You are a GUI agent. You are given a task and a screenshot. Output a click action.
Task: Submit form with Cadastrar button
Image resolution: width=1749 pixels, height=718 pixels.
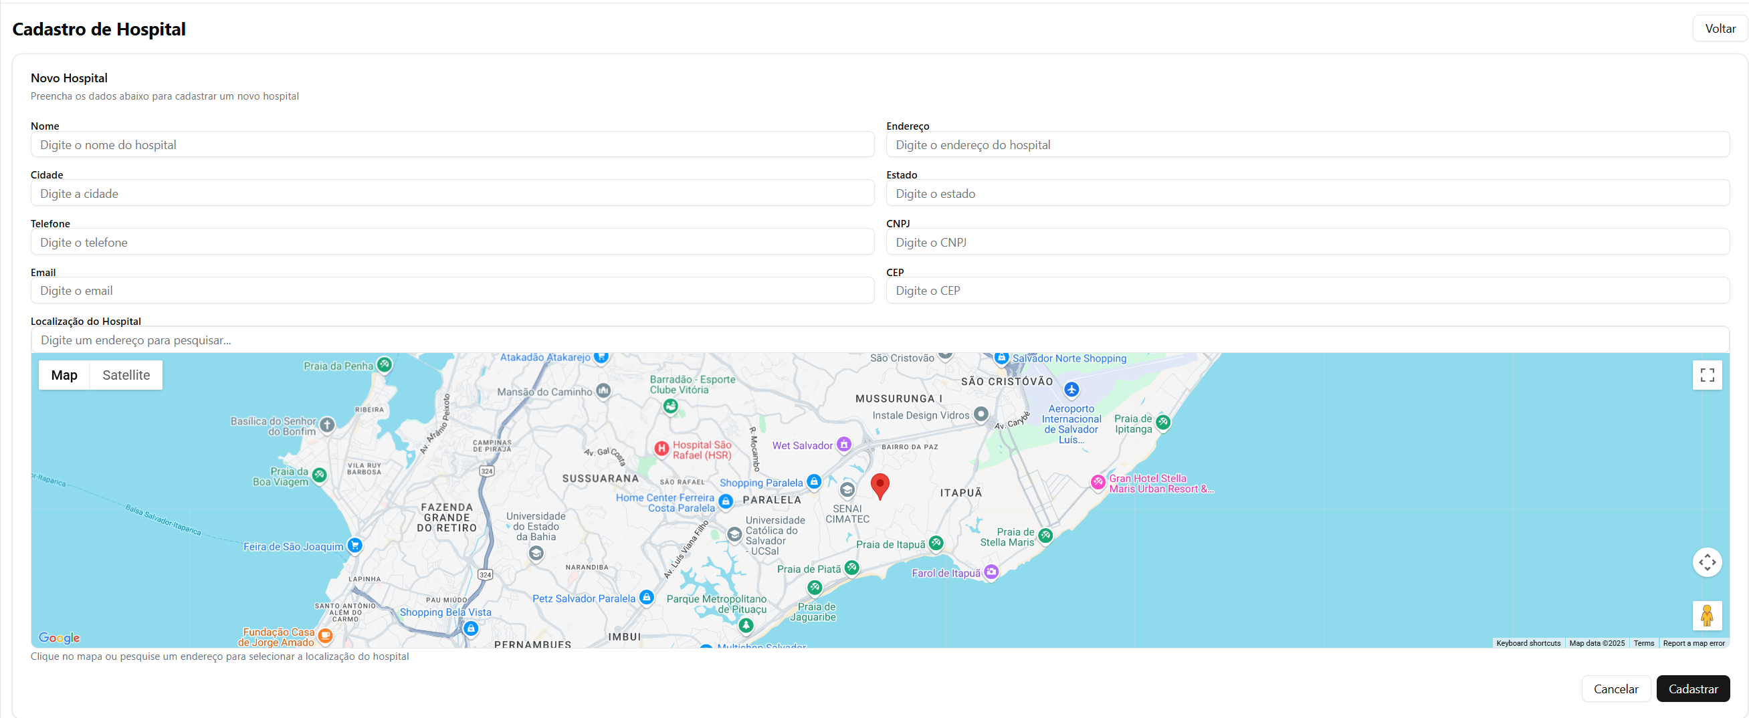point(1693,689)
